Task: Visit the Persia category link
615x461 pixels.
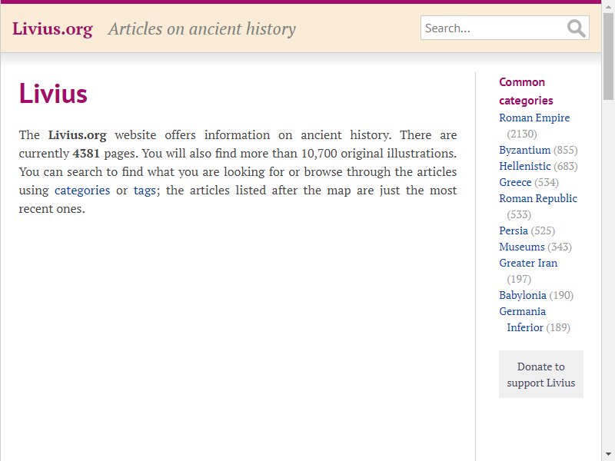Action: [x=513, y=230]
